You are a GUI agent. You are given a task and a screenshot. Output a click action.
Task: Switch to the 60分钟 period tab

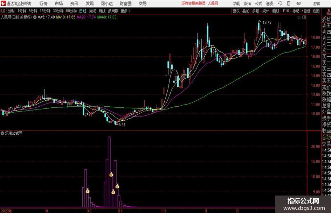coord(71,11)
